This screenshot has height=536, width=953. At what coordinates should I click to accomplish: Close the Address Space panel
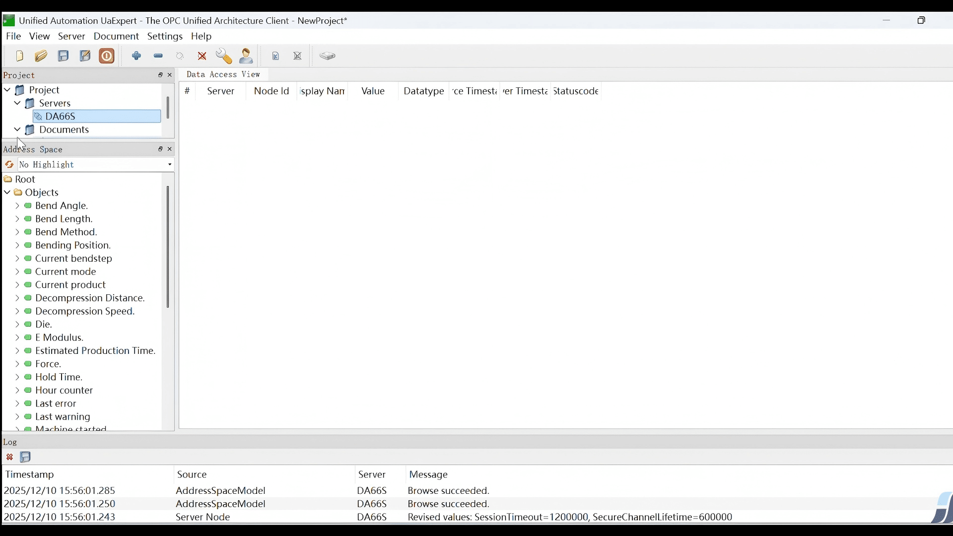click(x=170, y=149)
